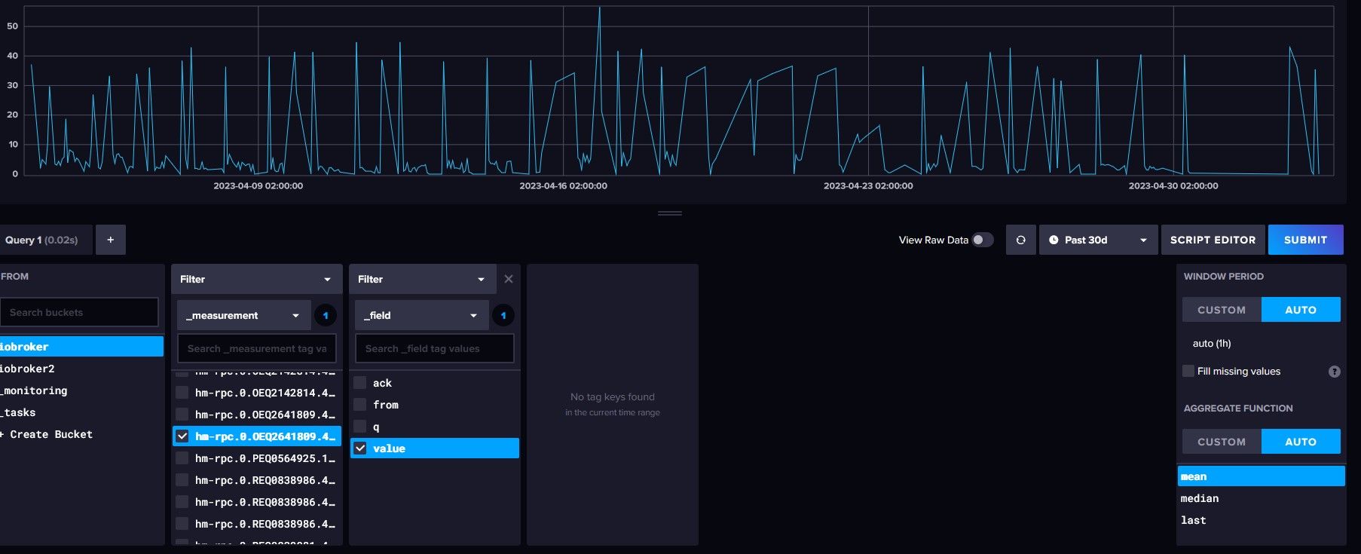Uncheck the selected hm-rpc.0.OEQ2641809 measurement
This screenshot has height=554, width=1361.
pos(182,436)
